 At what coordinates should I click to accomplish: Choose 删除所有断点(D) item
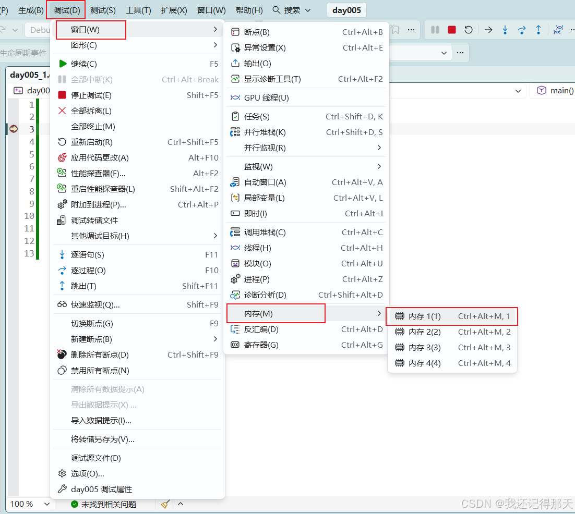[138, 354]
